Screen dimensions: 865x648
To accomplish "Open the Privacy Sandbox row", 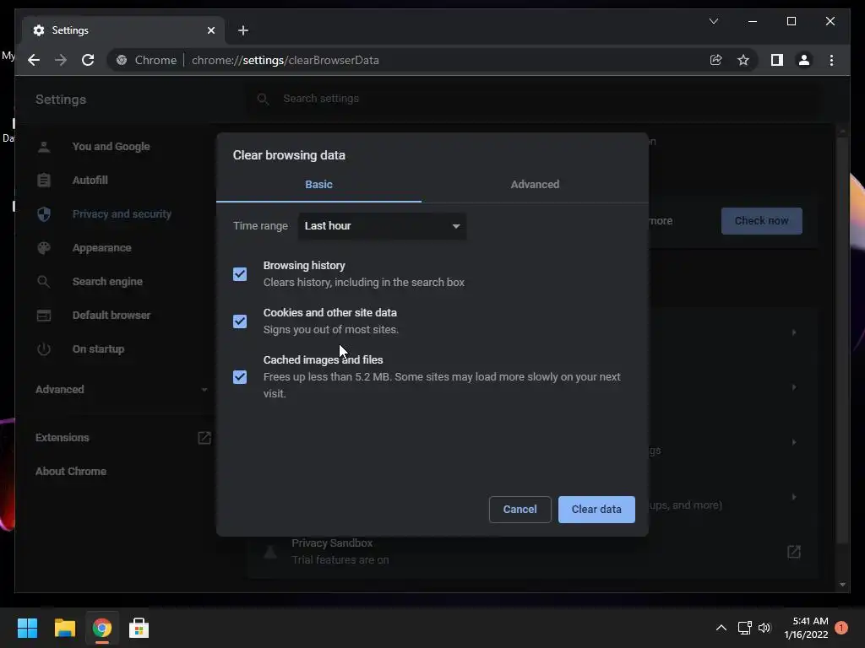I will tap(532, 552).
